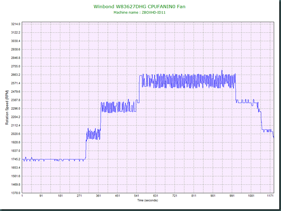Click the x-axis tick label 1
281x211 pixels.
(22, 196)
